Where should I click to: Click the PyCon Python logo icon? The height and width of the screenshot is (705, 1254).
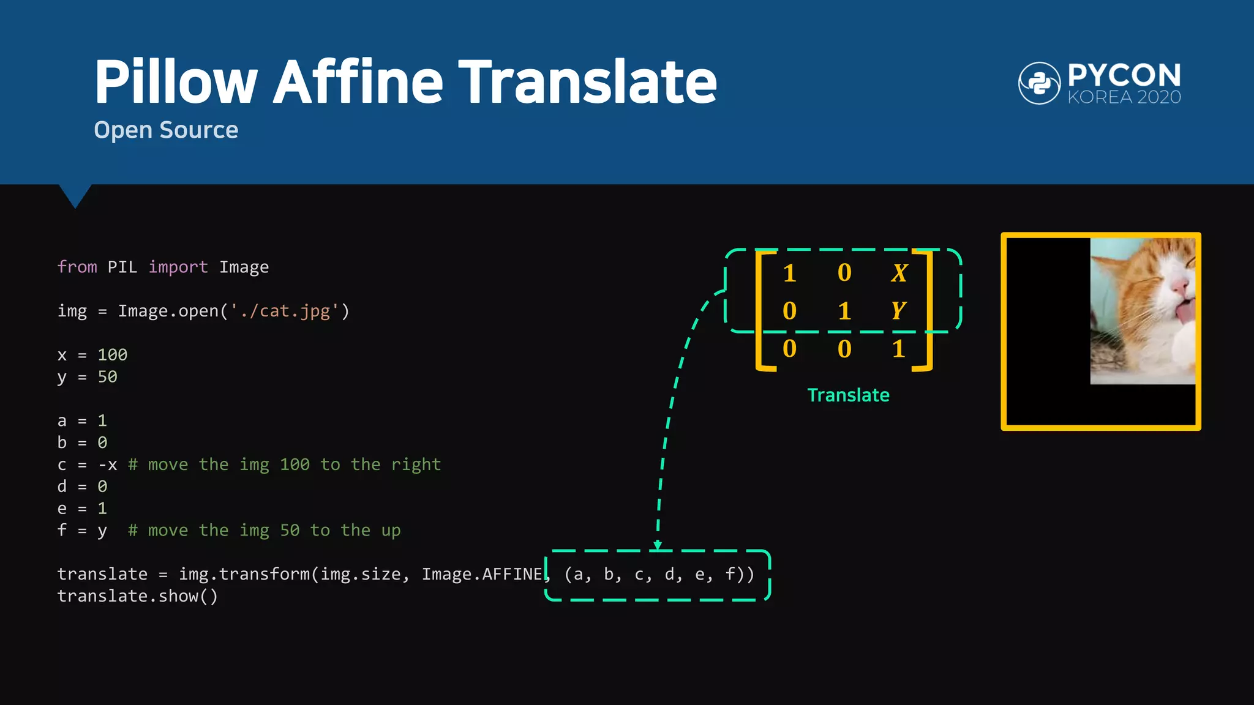1039,83
